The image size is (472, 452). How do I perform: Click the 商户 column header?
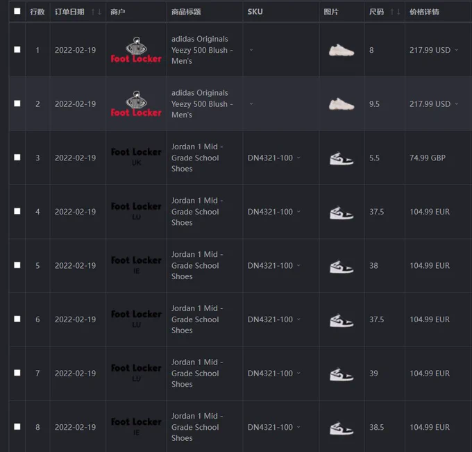pos(118,12)
